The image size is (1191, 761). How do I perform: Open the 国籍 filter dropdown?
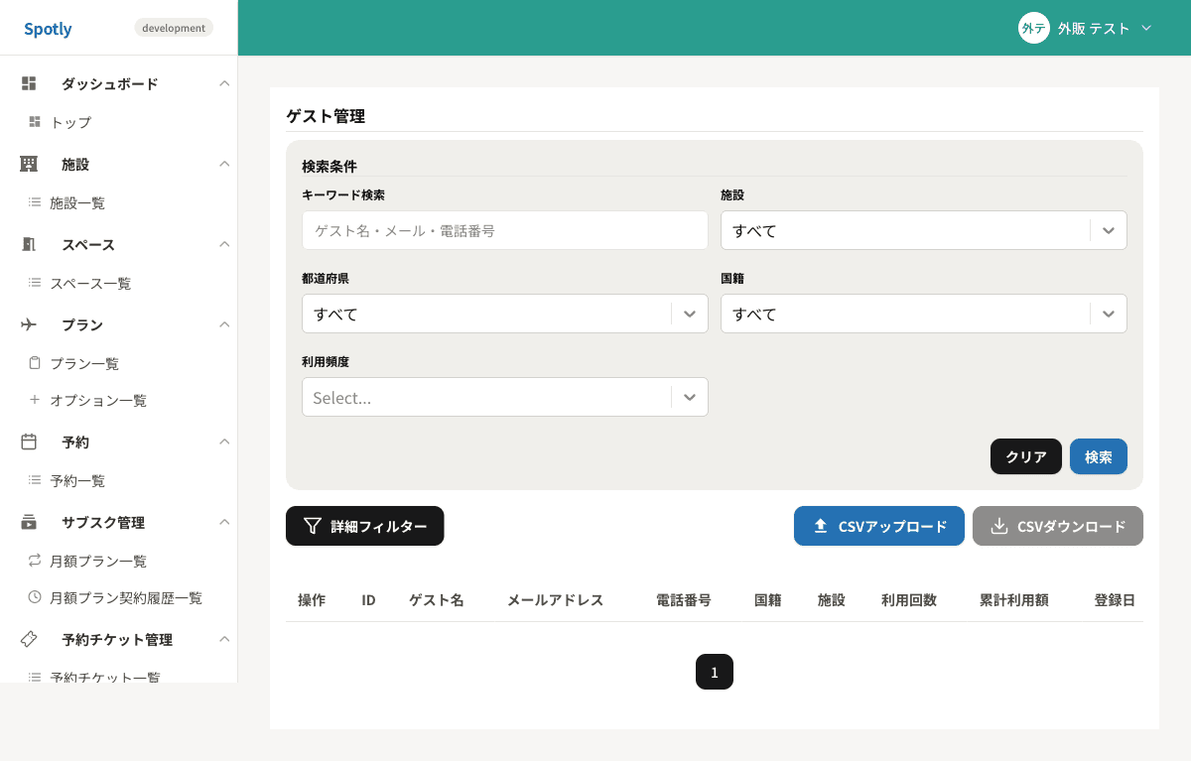pos(923,314)
